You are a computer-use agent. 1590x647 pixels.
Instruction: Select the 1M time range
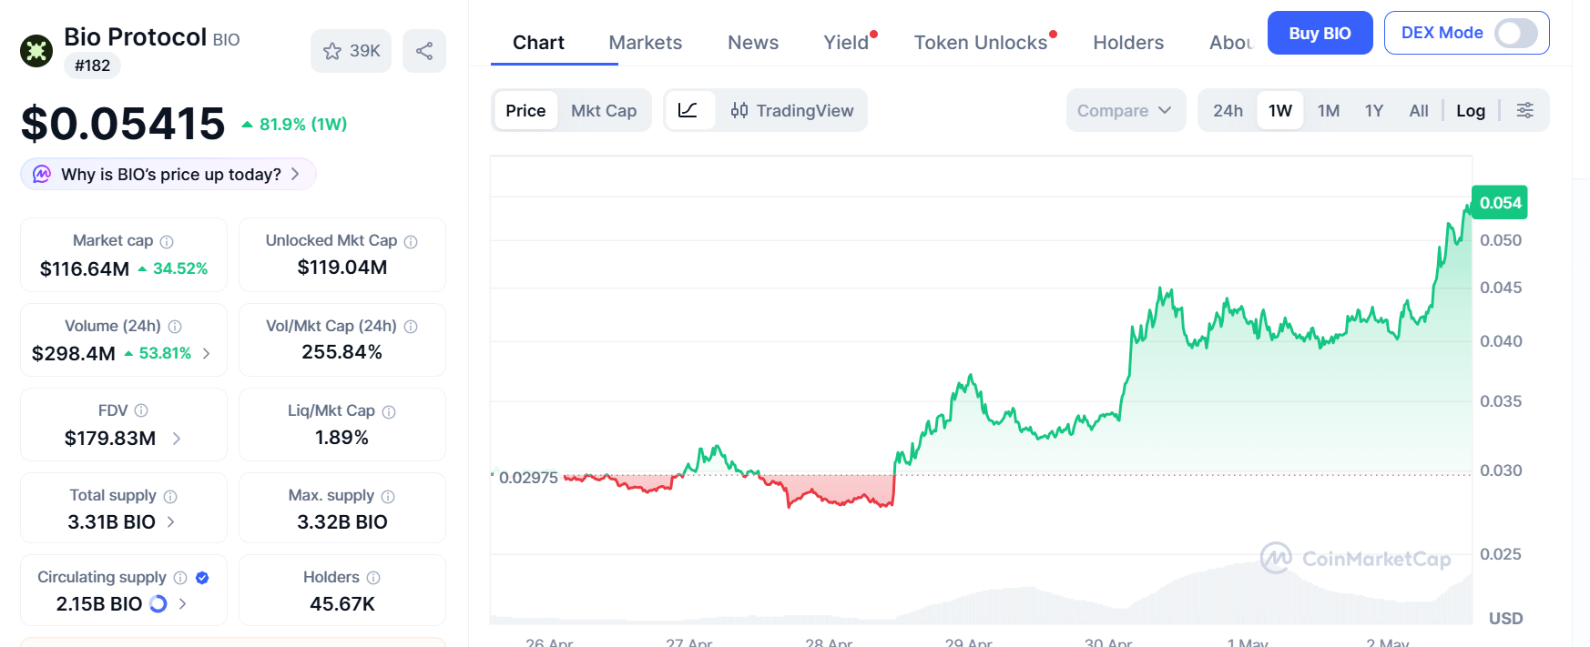(x=1328, y=110)
